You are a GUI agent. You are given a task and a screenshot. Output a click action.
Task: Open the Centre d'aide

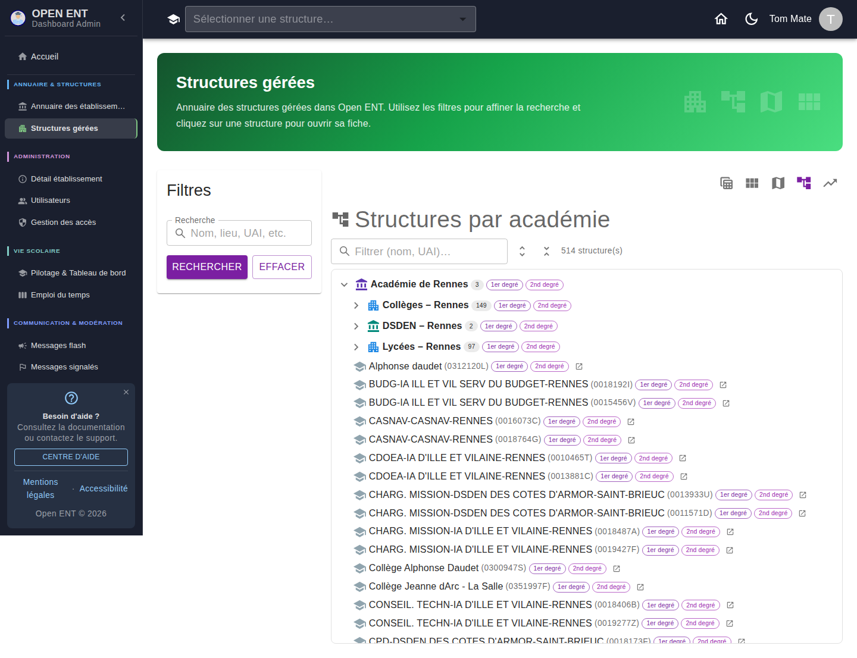pos(71,457)
